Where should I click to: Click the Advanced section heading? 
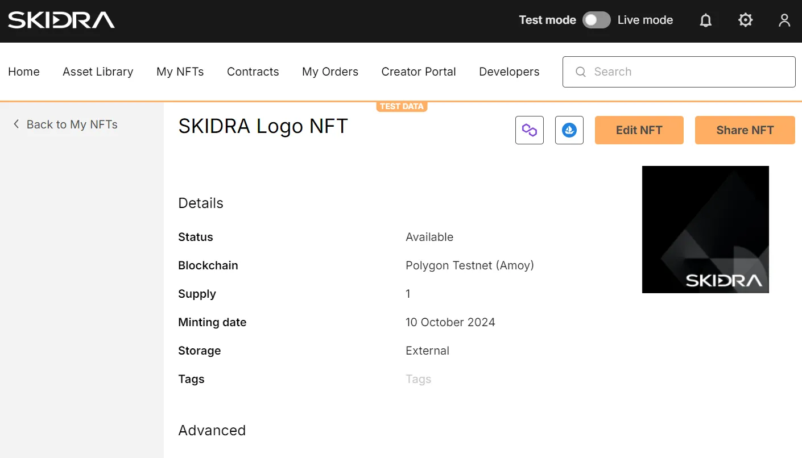click(x=212, y=430)
